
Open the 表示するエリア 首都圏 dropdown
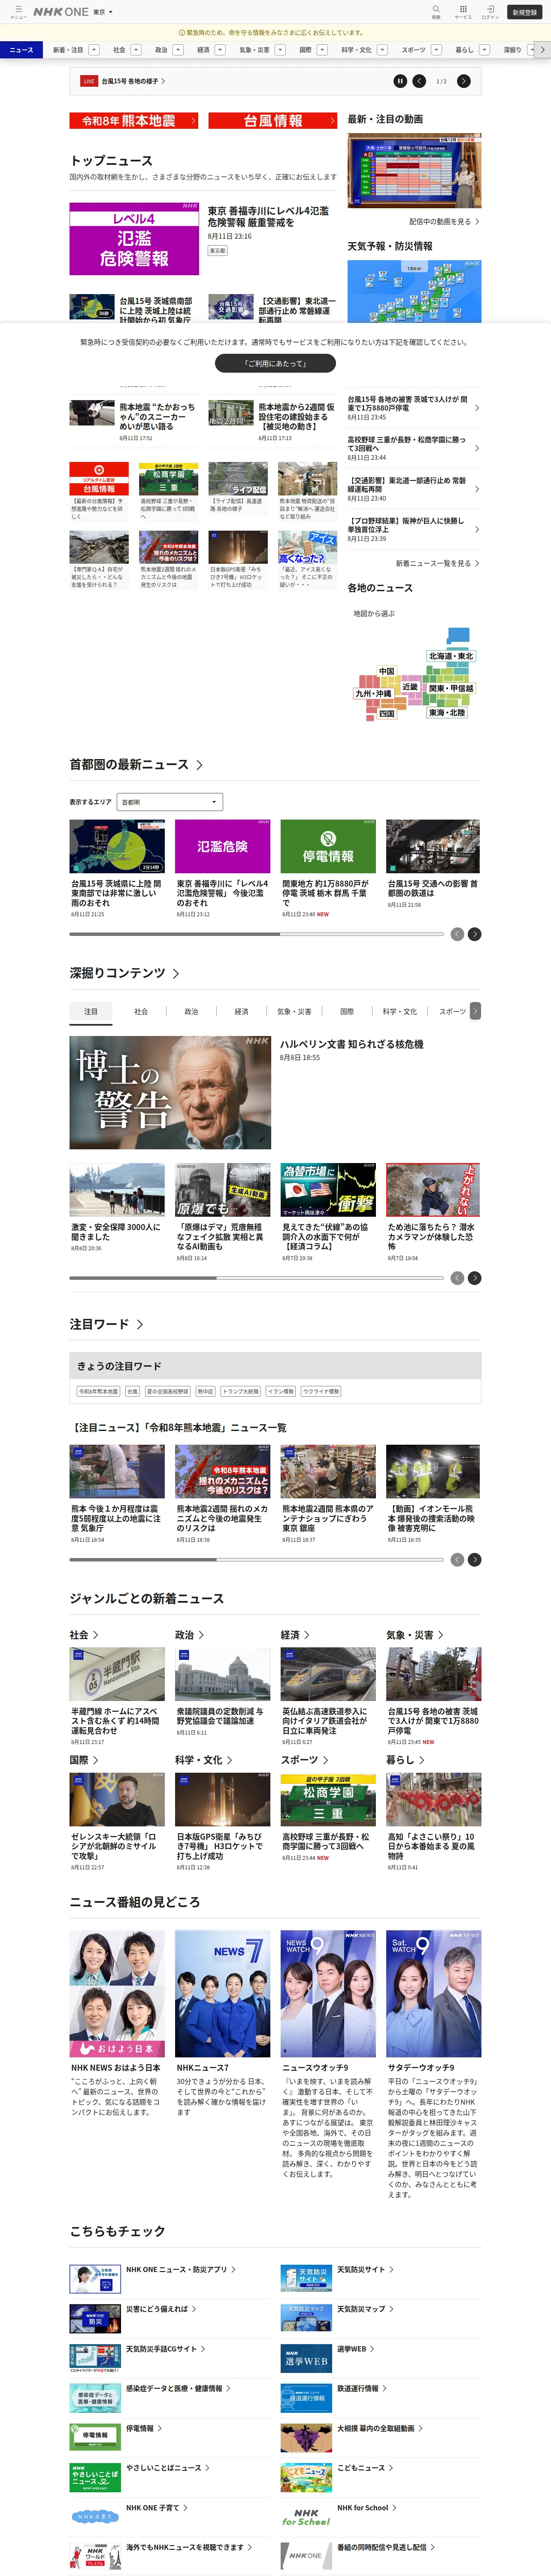click(170, 802)
